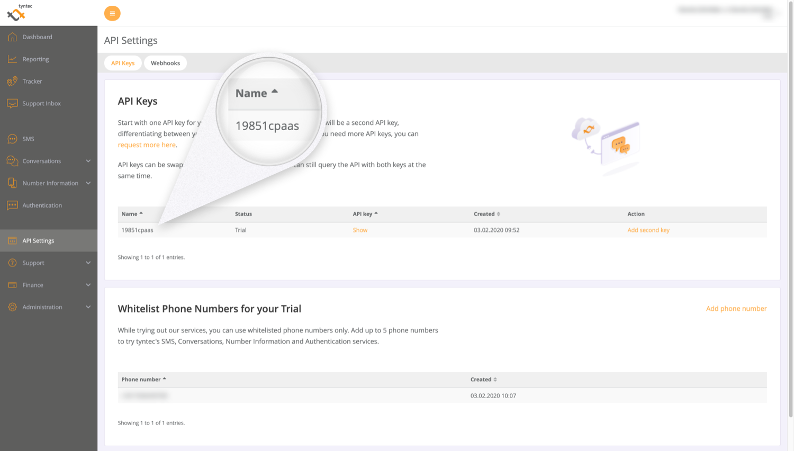Click the Reporting chart icon
This screenshot has height=451, width=794.
pyautogui.click(x=12, y=59)
